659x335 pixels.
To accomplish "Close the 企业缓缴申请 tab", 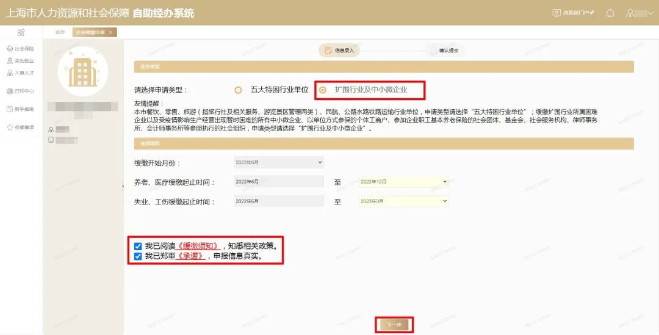I will pyautogui.click(x=110, y=32).
